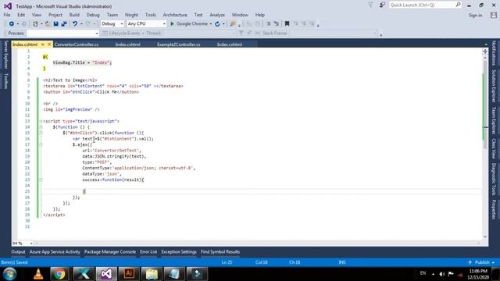The width and height of the screenshot is (500, 281).
Task: Click the Save All toolbar icon
Action: [64, 24]
